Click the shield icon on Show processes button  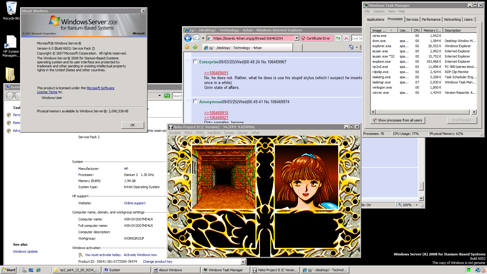(x=375, y=120)
